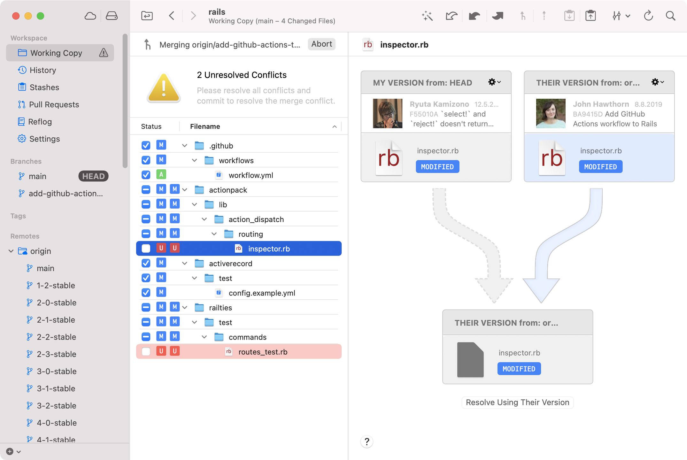Screen dimensions: 687x460
Task: Select Pull Requests in sidebar
Action: (x=54, y=104)
